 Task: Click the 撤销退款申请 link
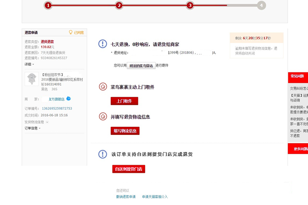tap(126, 196)
